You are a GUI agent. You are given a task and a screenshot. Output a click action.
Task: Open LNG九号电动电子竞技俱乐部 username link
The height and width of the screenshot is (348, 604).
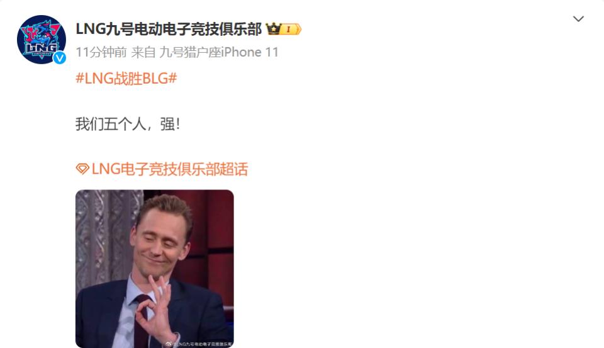tap(169, 30)
